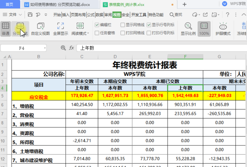Expand the 文件 File menu arrow

[x=20, y=15]
